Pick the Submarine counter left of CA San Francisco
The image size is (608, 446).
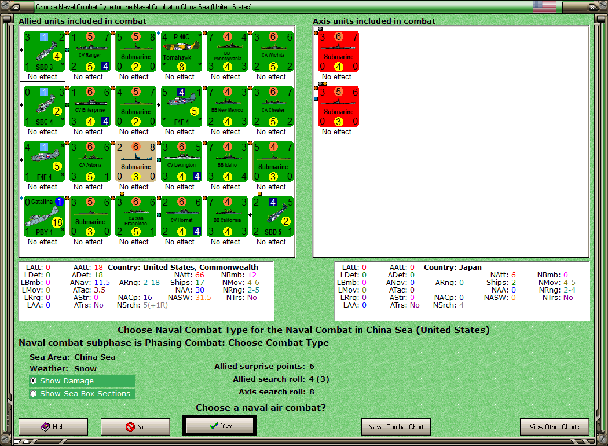click(90, 217)
